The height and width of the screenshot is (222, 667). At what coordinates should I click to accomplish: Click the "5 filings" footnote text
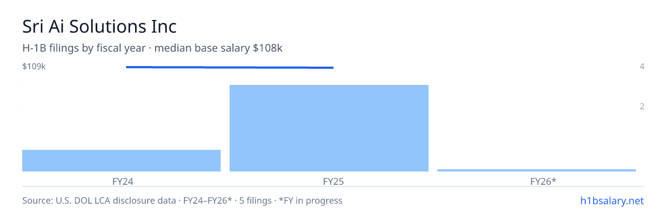pos(256,200)
